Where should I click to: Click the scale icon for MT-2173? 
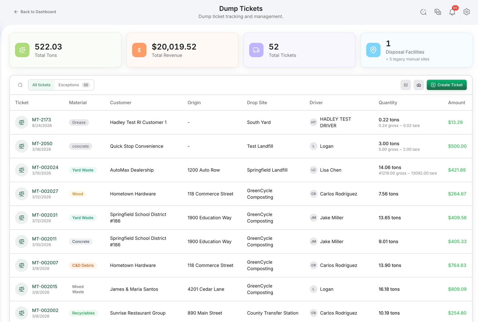coord(22,122)
